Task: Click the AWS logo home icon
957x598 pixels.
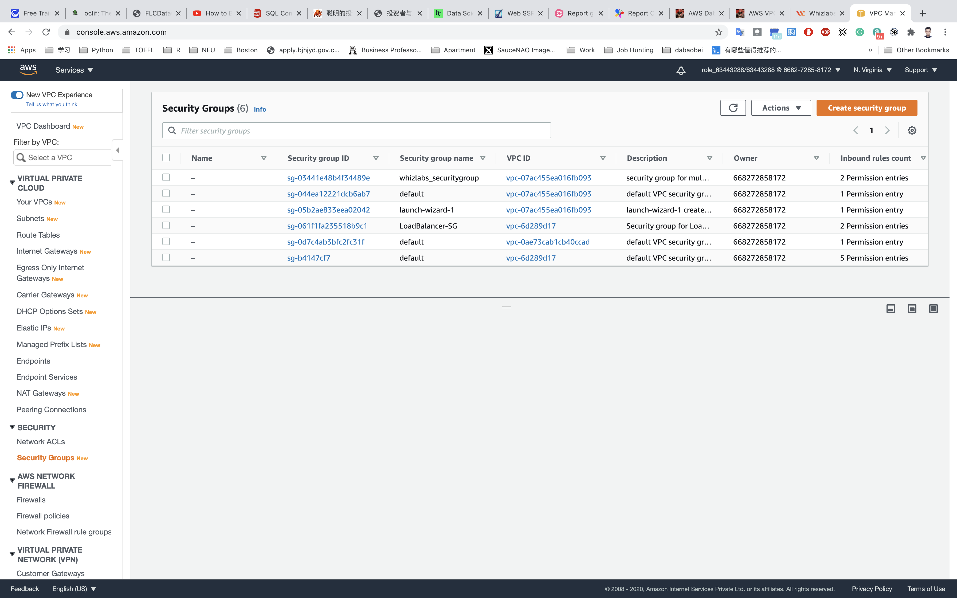Action: (x=28, y=70)
